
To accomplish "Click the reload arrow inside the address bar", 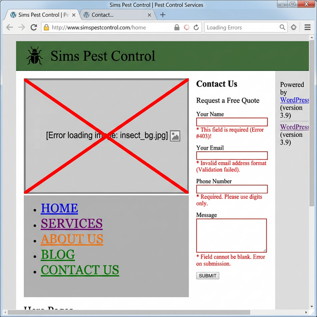I will [196, 27].
